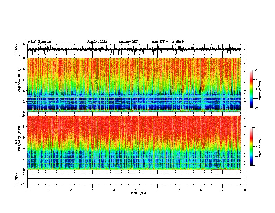Viewport: 275px width, 213px height.
Task: Click the 'ch.1(V)' waveform axis label
Action: (16, 49)
